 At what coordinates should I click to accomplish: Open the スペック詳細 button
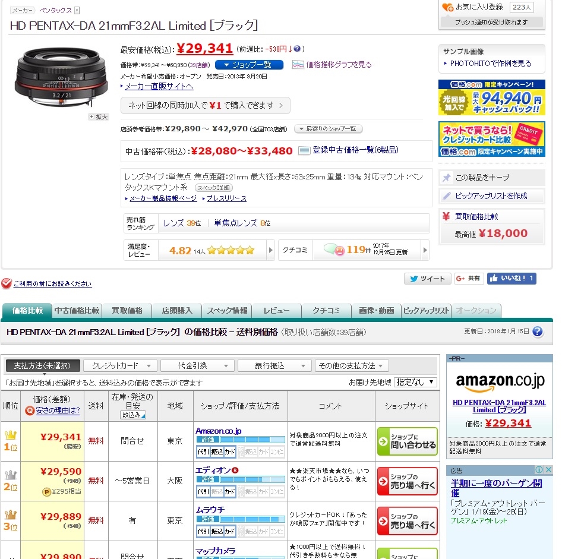pos(214,188)
